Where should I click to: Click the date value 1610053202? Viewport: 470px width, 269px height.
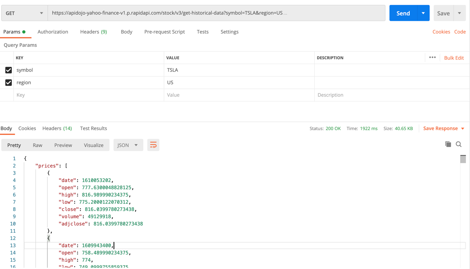[96, 180]
